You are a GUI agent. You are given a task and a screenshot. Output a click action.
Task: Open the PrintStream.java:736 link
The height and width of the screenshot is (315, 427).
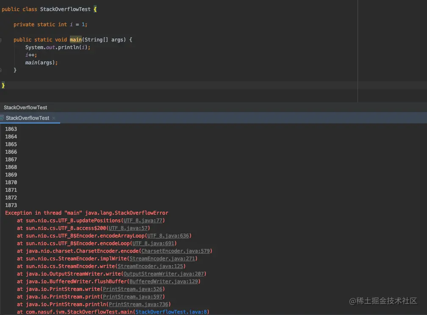coord(139,304)
